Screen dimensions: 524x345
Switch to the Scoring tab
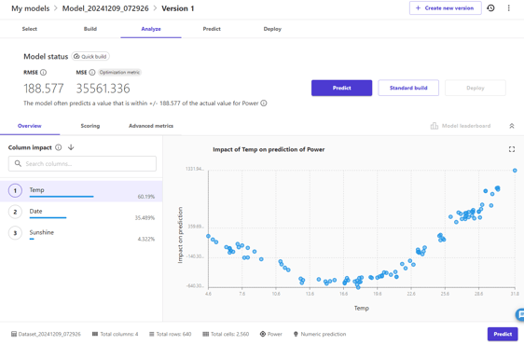pos(90,126)
